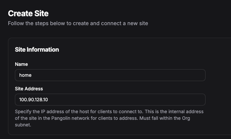
Task: Click the "Name" field label
Action: [22, 64]
